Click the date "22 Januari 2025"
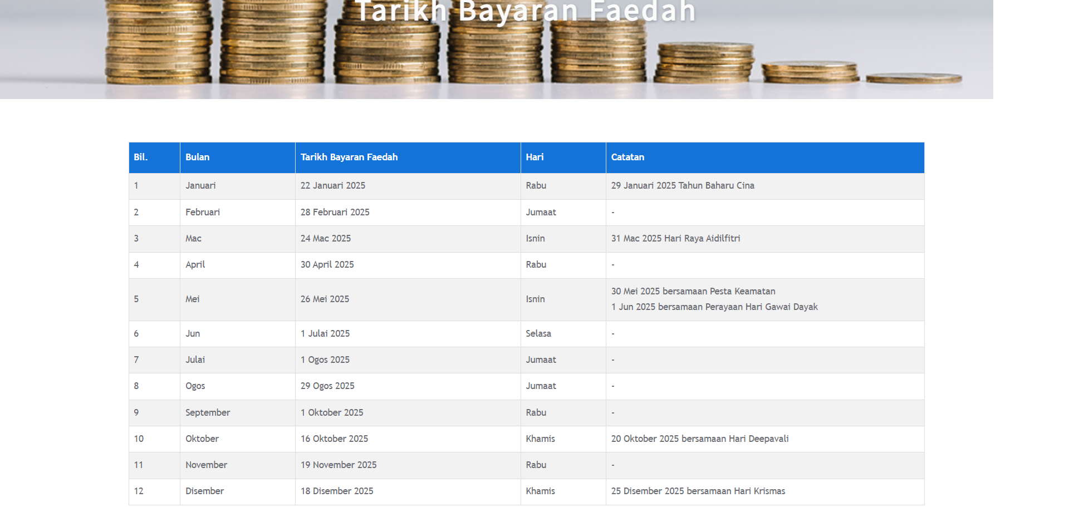 (x=333, y=186)
